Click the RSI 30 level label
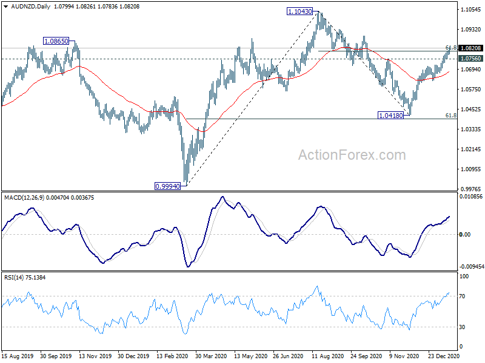Image resolution: width=485 pixels, height=363 pixels. [x=462, y=327]
